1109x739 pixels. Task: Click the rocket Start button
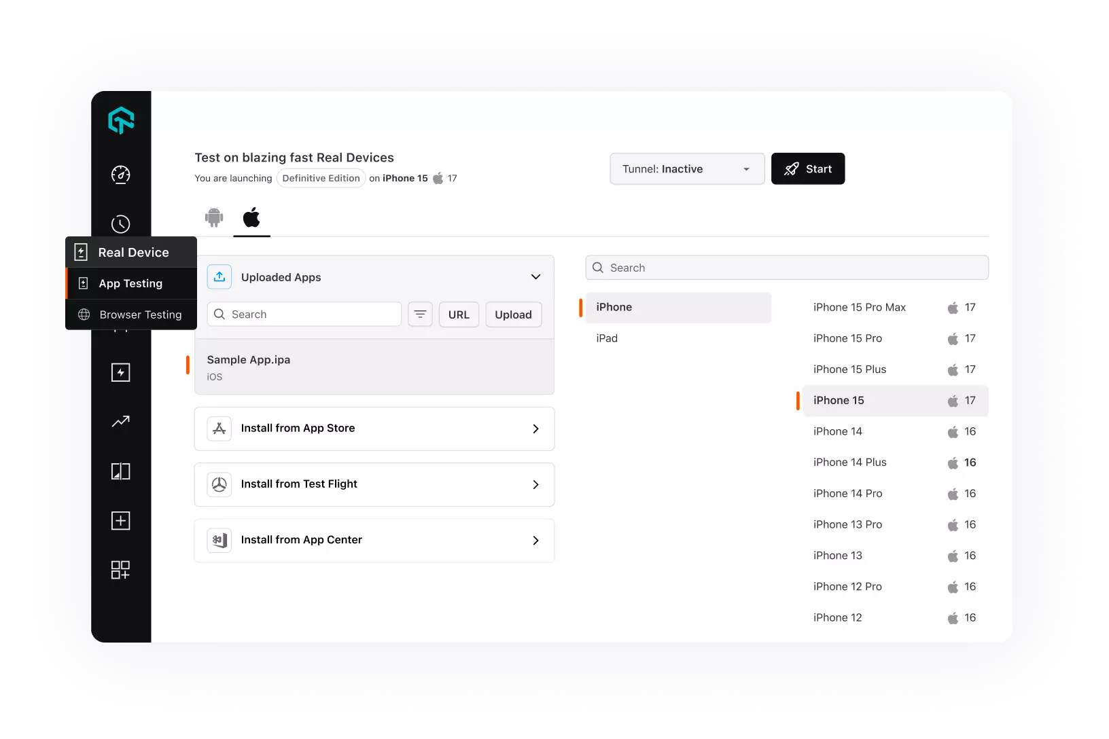[x=808, y=168]
